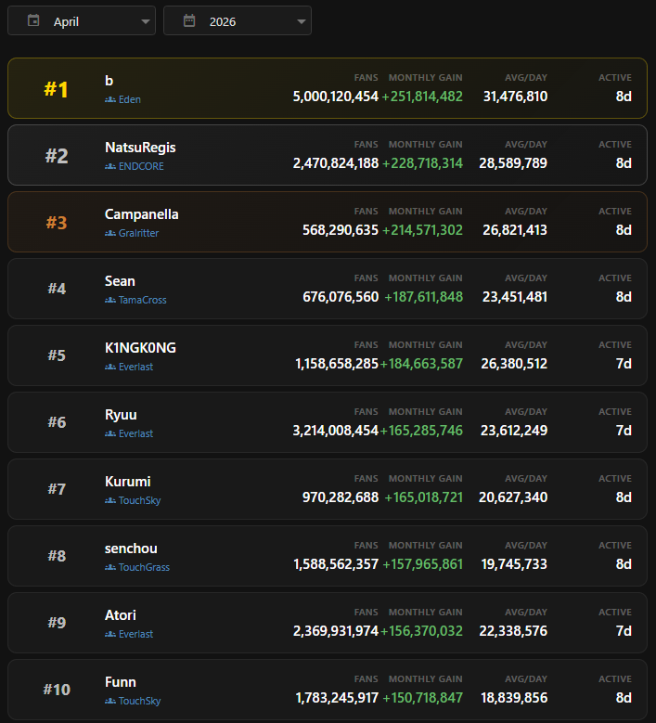Click the club icon under Funn
Screen dimensions: 656x723
click(x=110, y=702)
